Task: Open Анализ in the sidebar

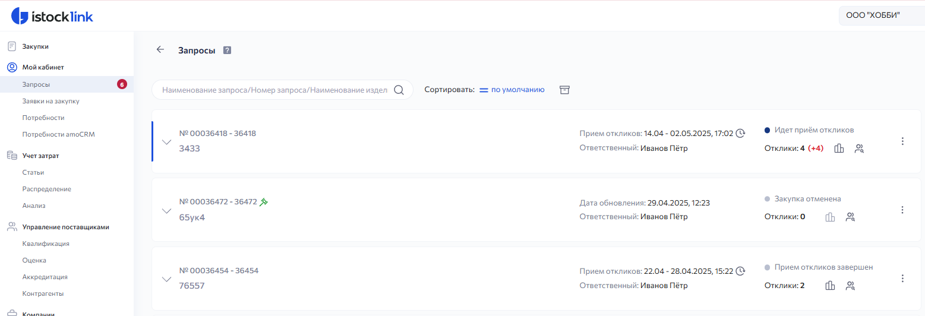Action: pyautogui.click(x=34, y=206)
